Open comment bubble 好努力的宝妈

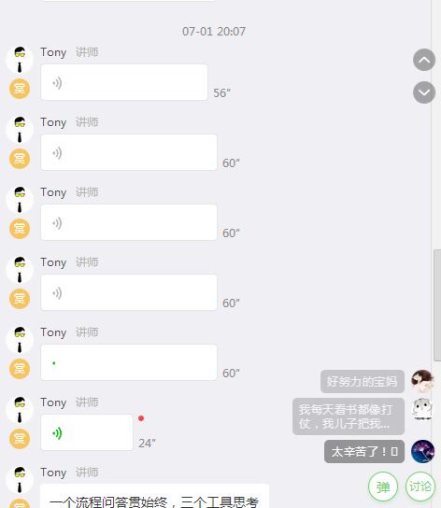tap(363, 381)
